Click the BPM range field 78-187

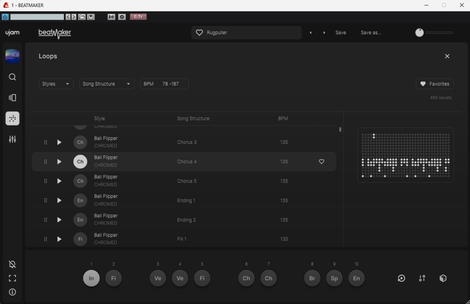(x=164, y=84)
